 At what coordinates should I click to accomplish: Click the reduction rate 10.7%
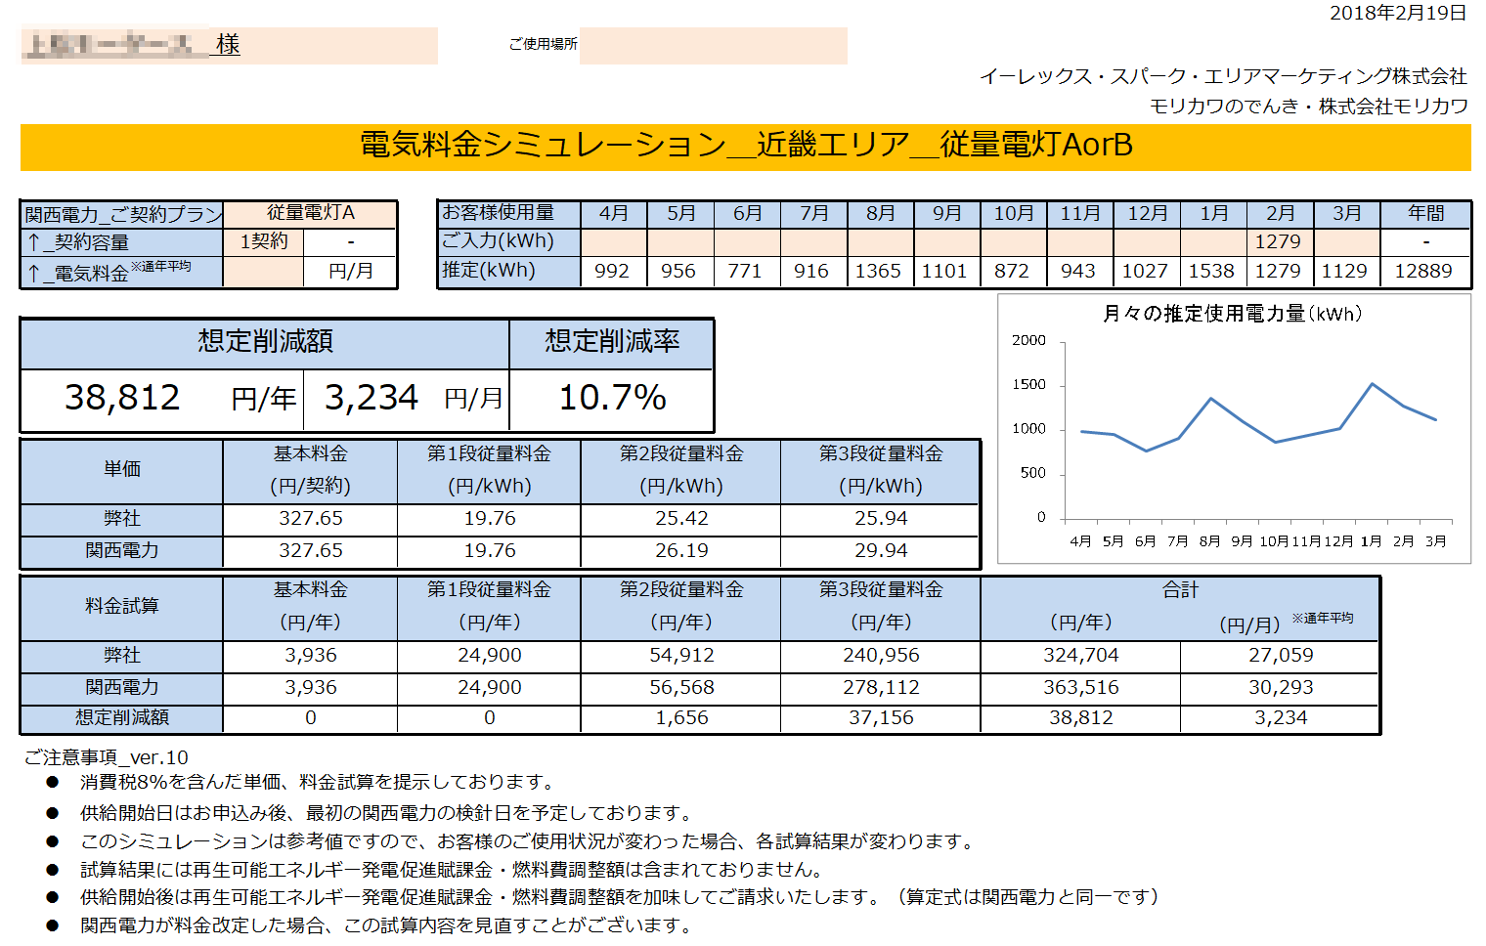point(612,399)
